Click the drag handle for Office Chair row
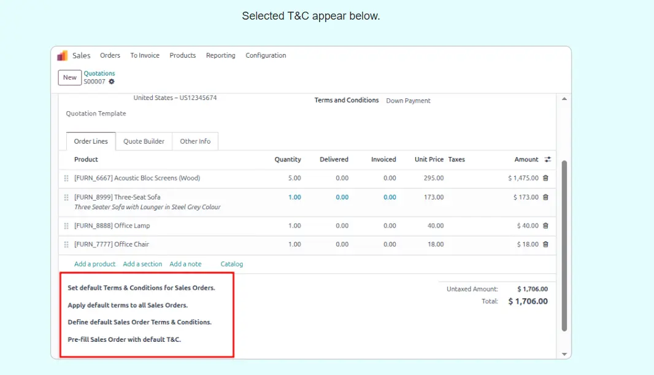 point(66,245)
